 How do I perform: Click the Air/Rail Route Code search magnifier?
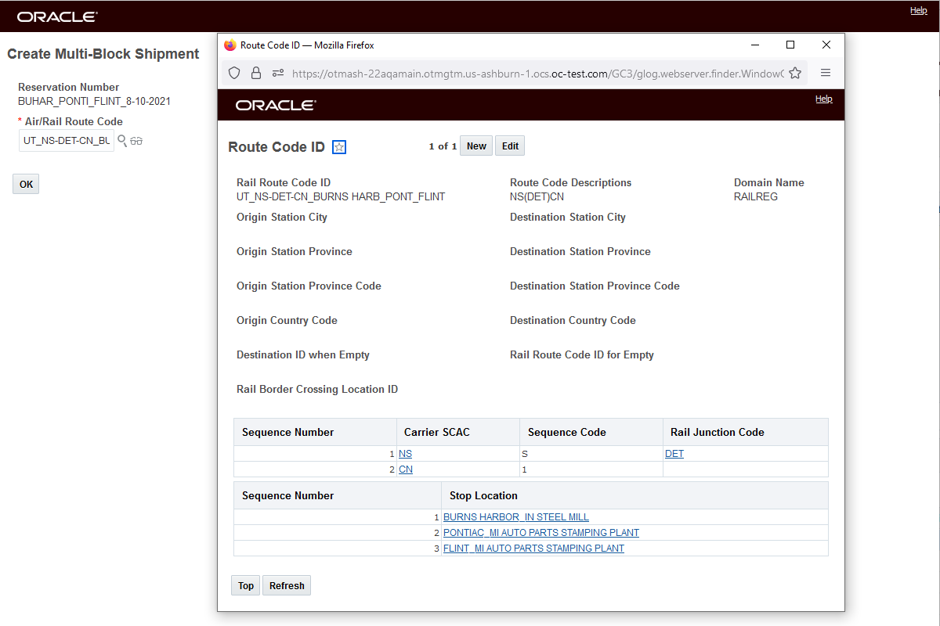[122, 141]
